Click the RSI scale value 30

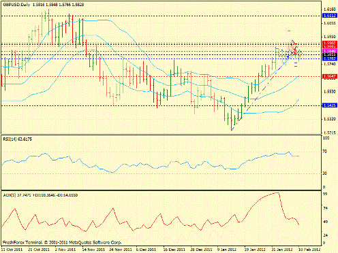[x=325, y=173]
